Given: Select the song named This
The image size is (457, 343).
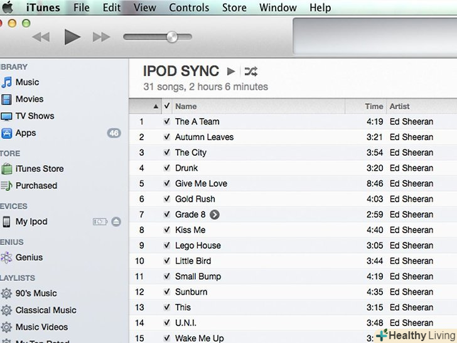Looking at the screenshot, I should click(183, 307).
